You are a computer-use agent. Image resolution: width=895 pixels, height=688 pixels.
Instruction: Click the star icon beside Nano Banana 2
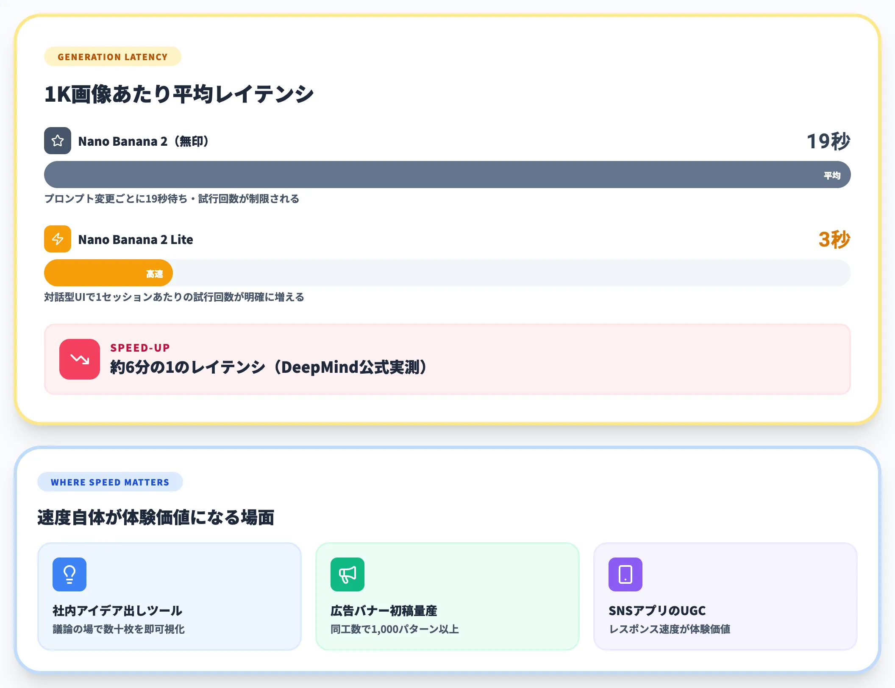pos(58,141)
